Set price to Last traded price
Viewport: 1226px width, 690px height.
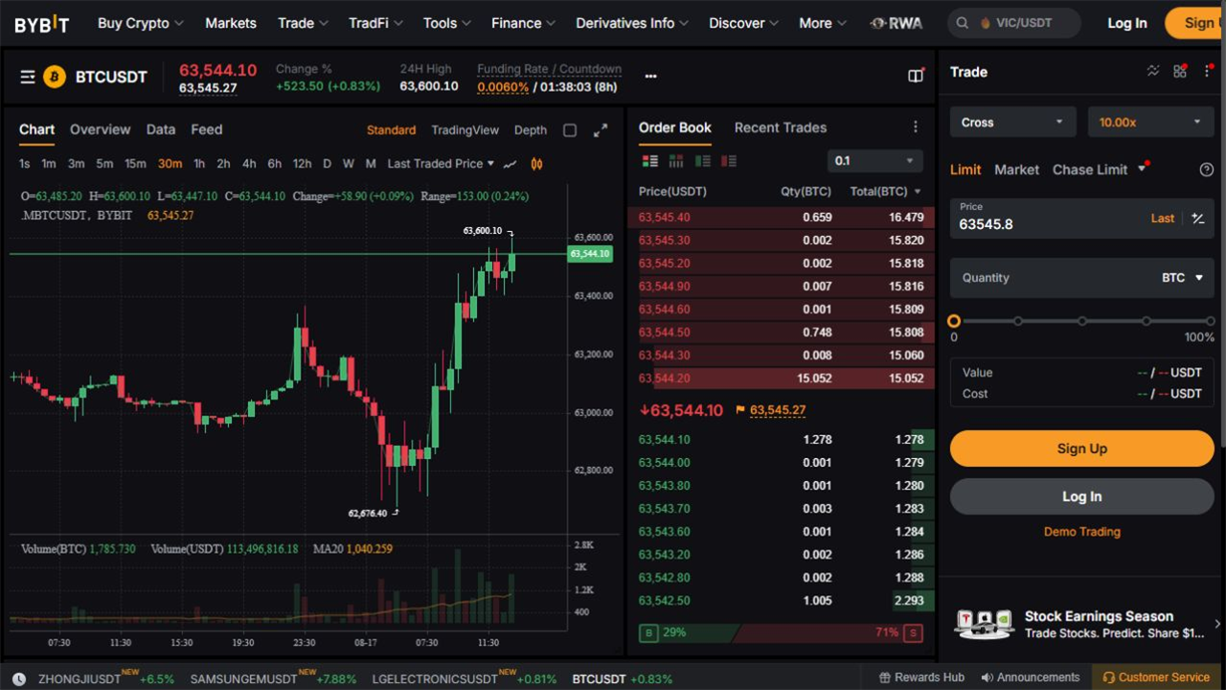coord(1163,218)
